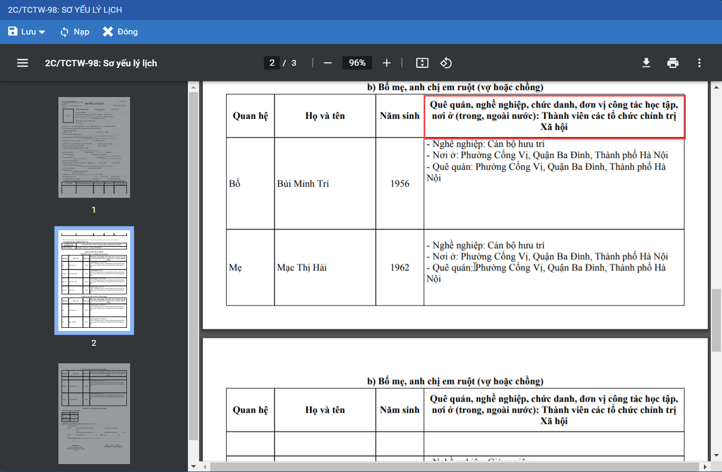Toggle the PDF sidebar hamburger menu
Image resolution: width=722 pixels, height=472 pixels.
pos(22,63)
